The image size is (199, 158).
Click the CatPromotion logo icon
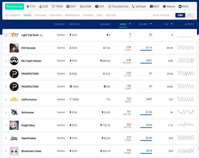14,100
